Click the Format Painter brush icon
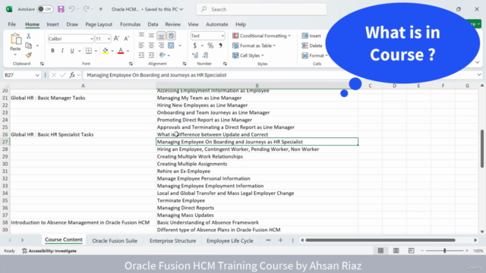This screenshot has height=273, width=486. point(29,55)
